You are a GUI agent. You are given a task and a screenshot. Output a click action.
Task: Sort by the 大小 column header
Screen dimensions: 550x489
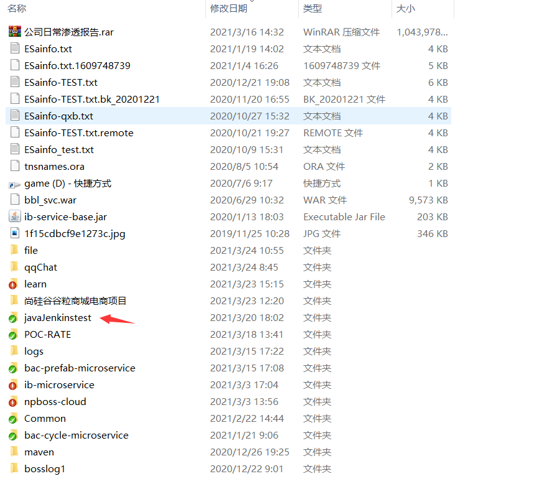(x=405, y=8)
